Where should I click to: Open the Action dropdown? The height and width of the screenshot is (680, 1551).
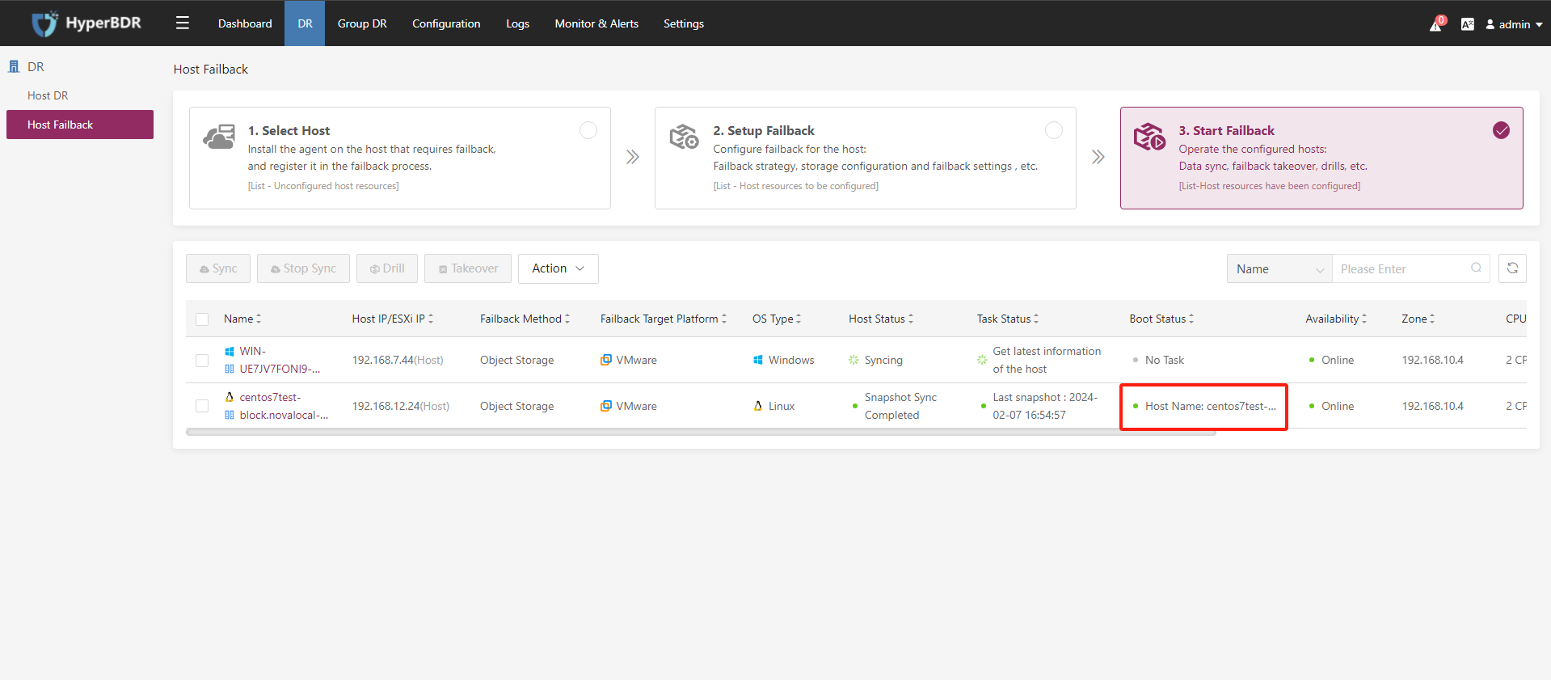coord(558,268)
